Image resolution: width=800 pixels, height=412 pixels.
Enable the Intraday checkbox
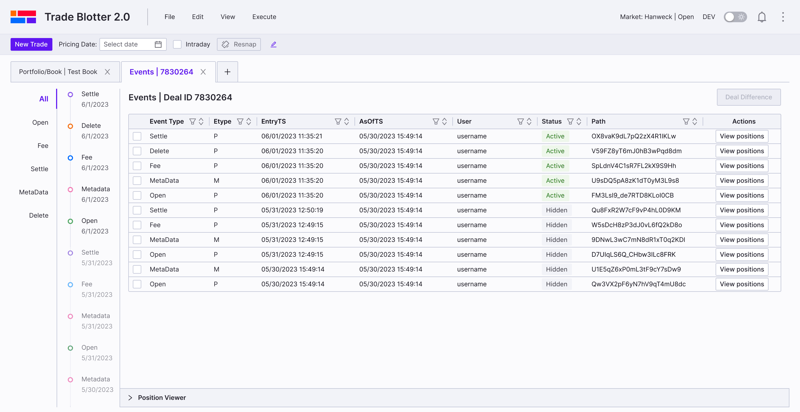pyautogui.click(x=177, y=44)
